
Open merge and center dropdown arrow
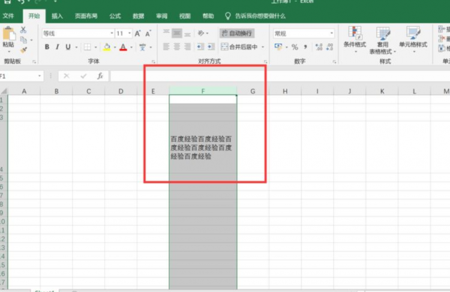click(x=263, y=47)
